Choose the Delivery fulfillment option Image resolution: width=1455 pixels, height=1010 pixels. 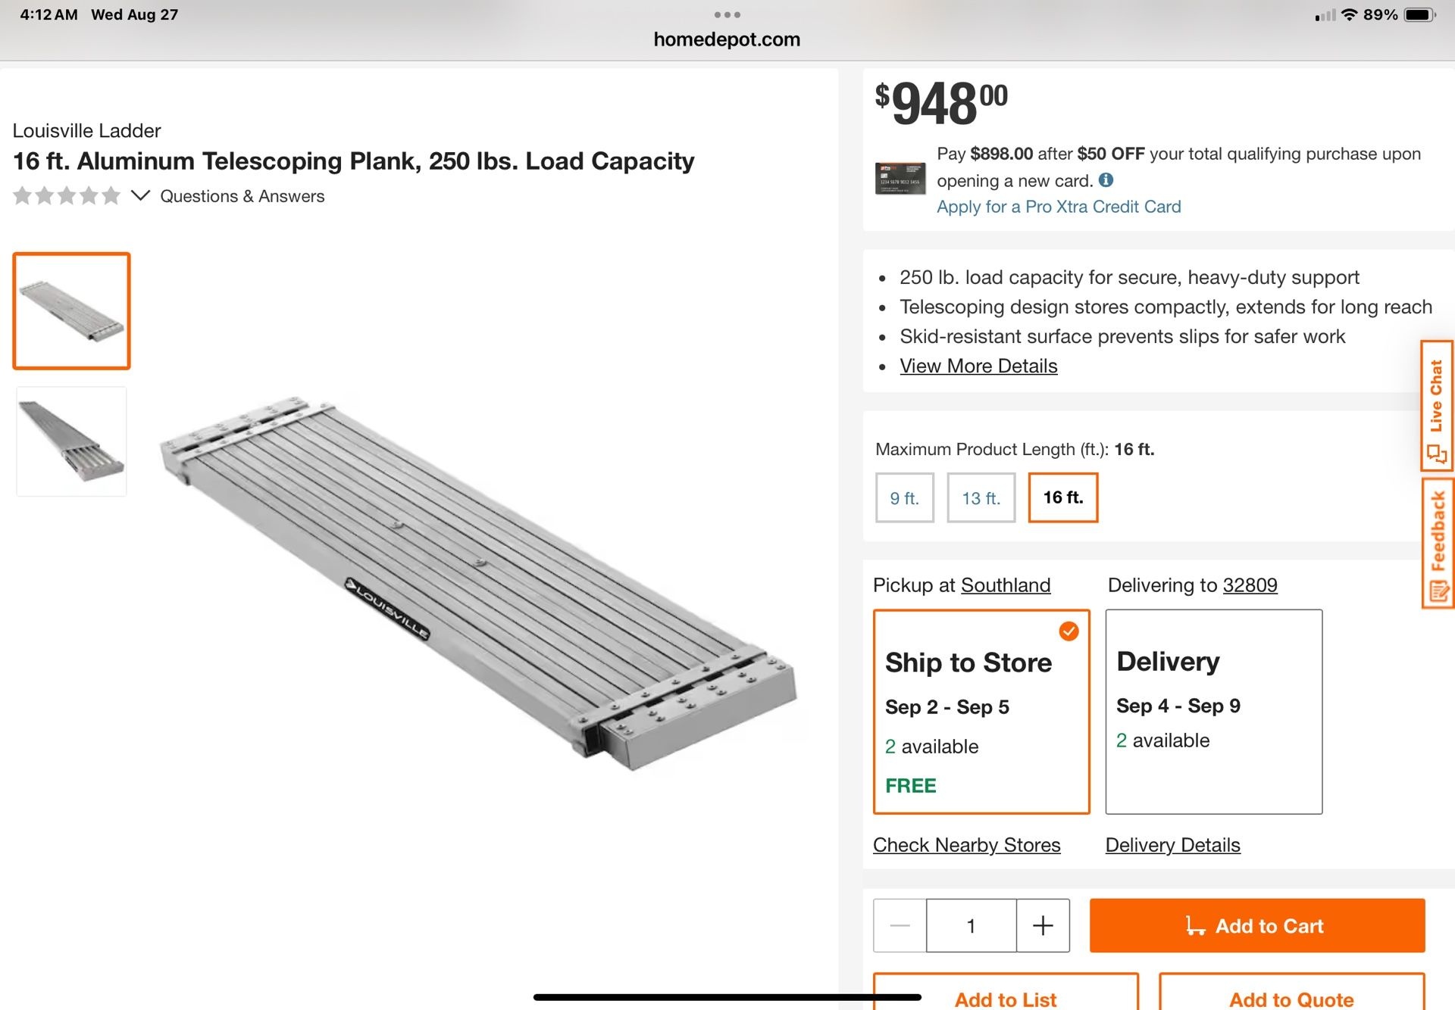[1213, 711]
